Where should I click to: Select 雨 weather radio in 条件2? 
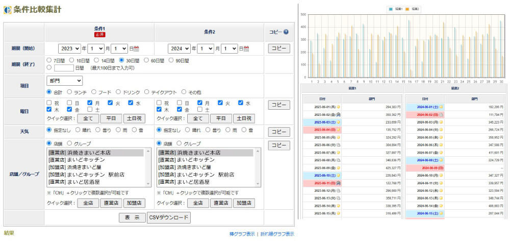click(227, 130)
